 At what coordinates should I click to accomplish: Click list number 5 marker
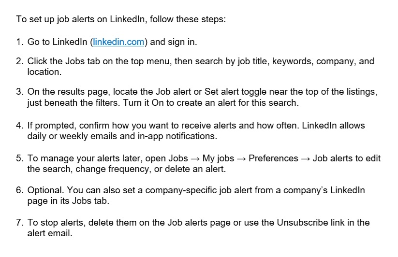[19, 158]
